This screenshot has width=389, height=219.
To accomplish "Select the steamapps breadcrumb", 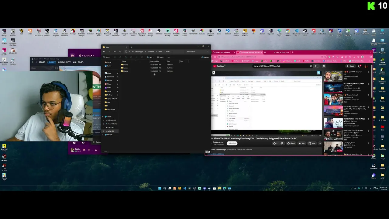I will [x=139, y=52].
